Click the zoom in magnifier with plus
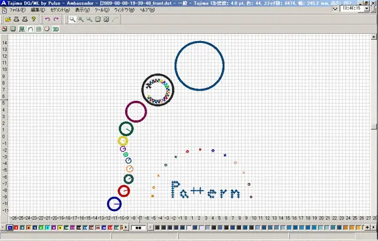This screenshot has width=378, height=241. pos(81,20)
